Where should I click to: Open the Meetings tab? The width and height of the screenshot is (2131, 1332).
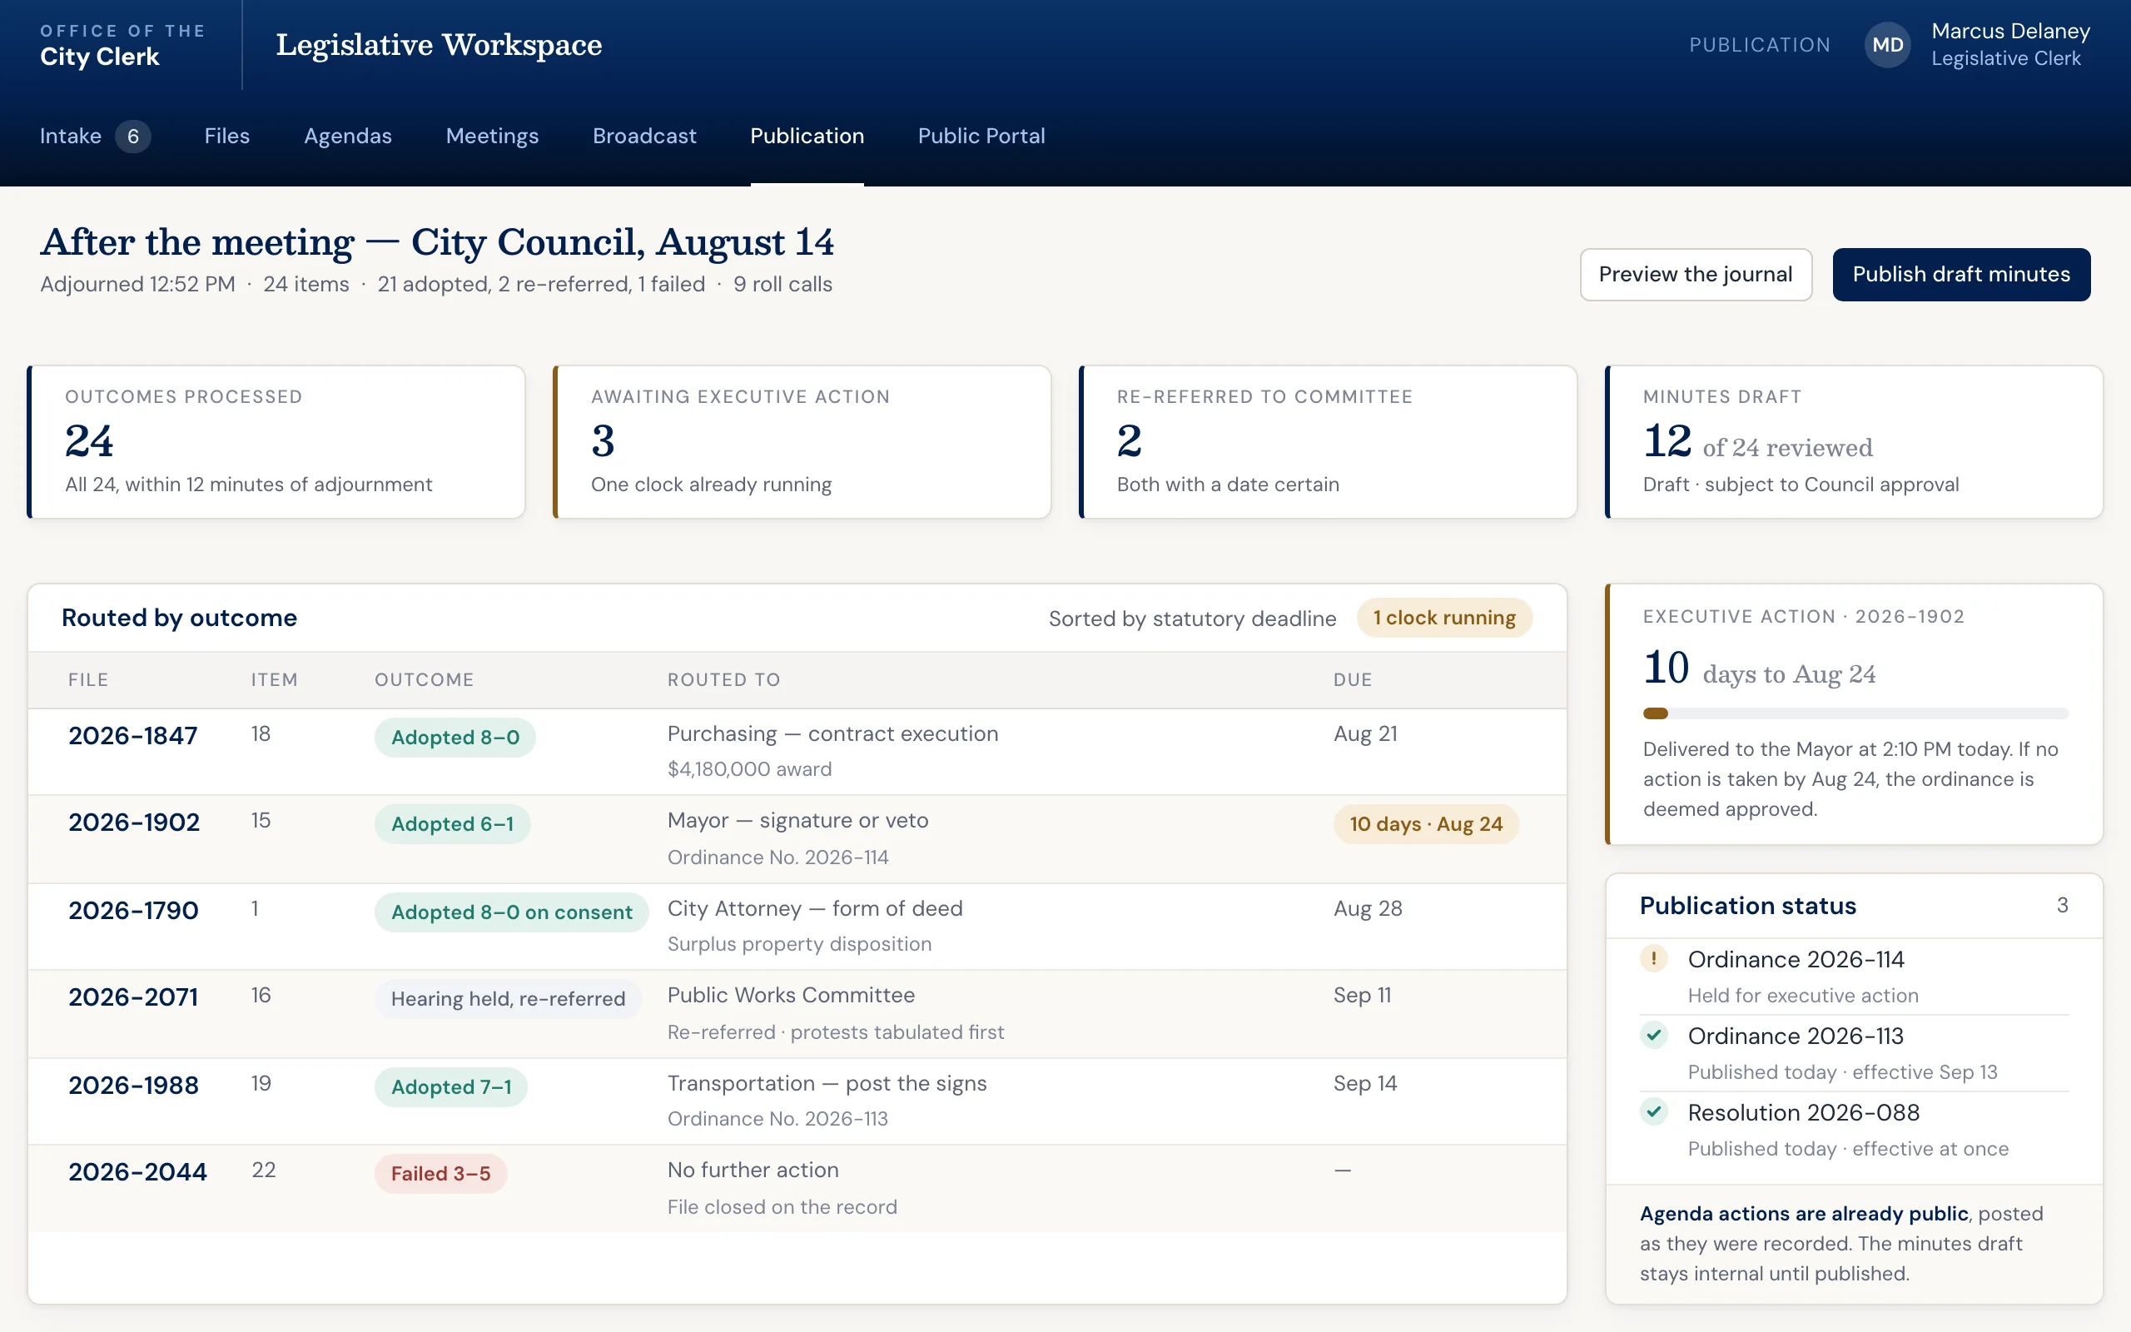coord(492,136)
